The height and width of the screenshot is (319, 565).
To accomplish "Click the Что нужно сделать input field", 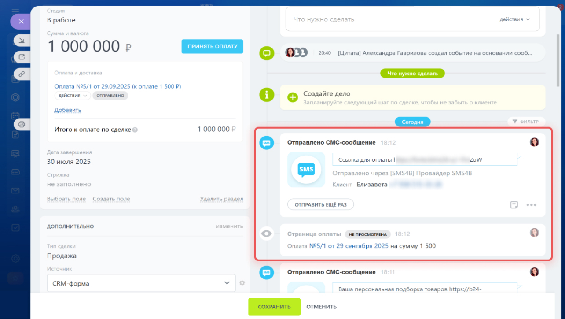I will [x=387, y=19].
